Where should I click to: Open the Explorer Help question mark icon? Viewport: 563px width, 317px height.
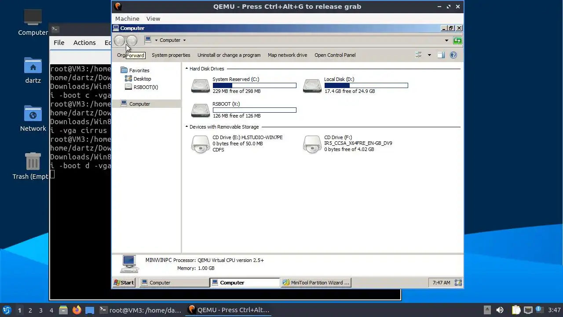[453, 55]
